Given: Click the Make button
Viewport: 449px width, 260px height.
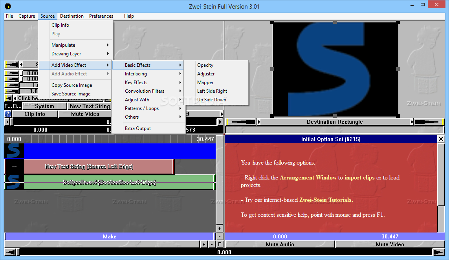Looking at the screenshot, I should [110, 236].
